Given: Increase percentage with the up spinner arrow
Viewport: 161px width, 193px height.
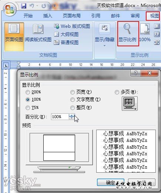Looking at the screenshot, I should coord(71,115).
